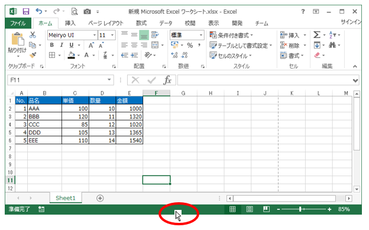Viewport: 369px width, 230px height.
Task: Open the Meiryo UI font name dropdown
Action: [95, 35]
